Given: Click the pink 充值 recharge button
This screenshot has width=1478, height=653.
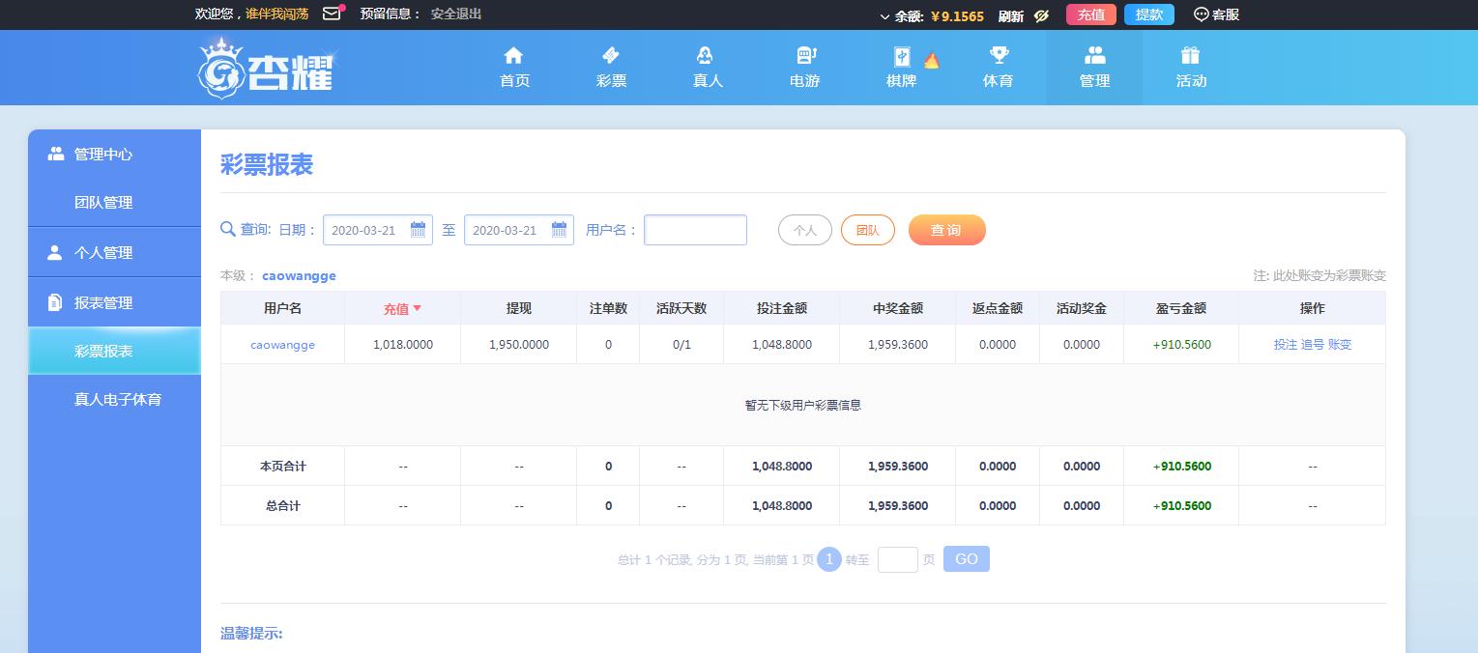Looking at the screenshot, I should (1090, 14).
